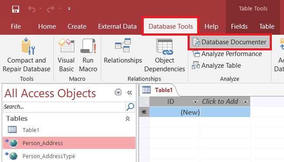284x162 pixels.
Task: Click the ID column header
Action: [x=175, y=102]
